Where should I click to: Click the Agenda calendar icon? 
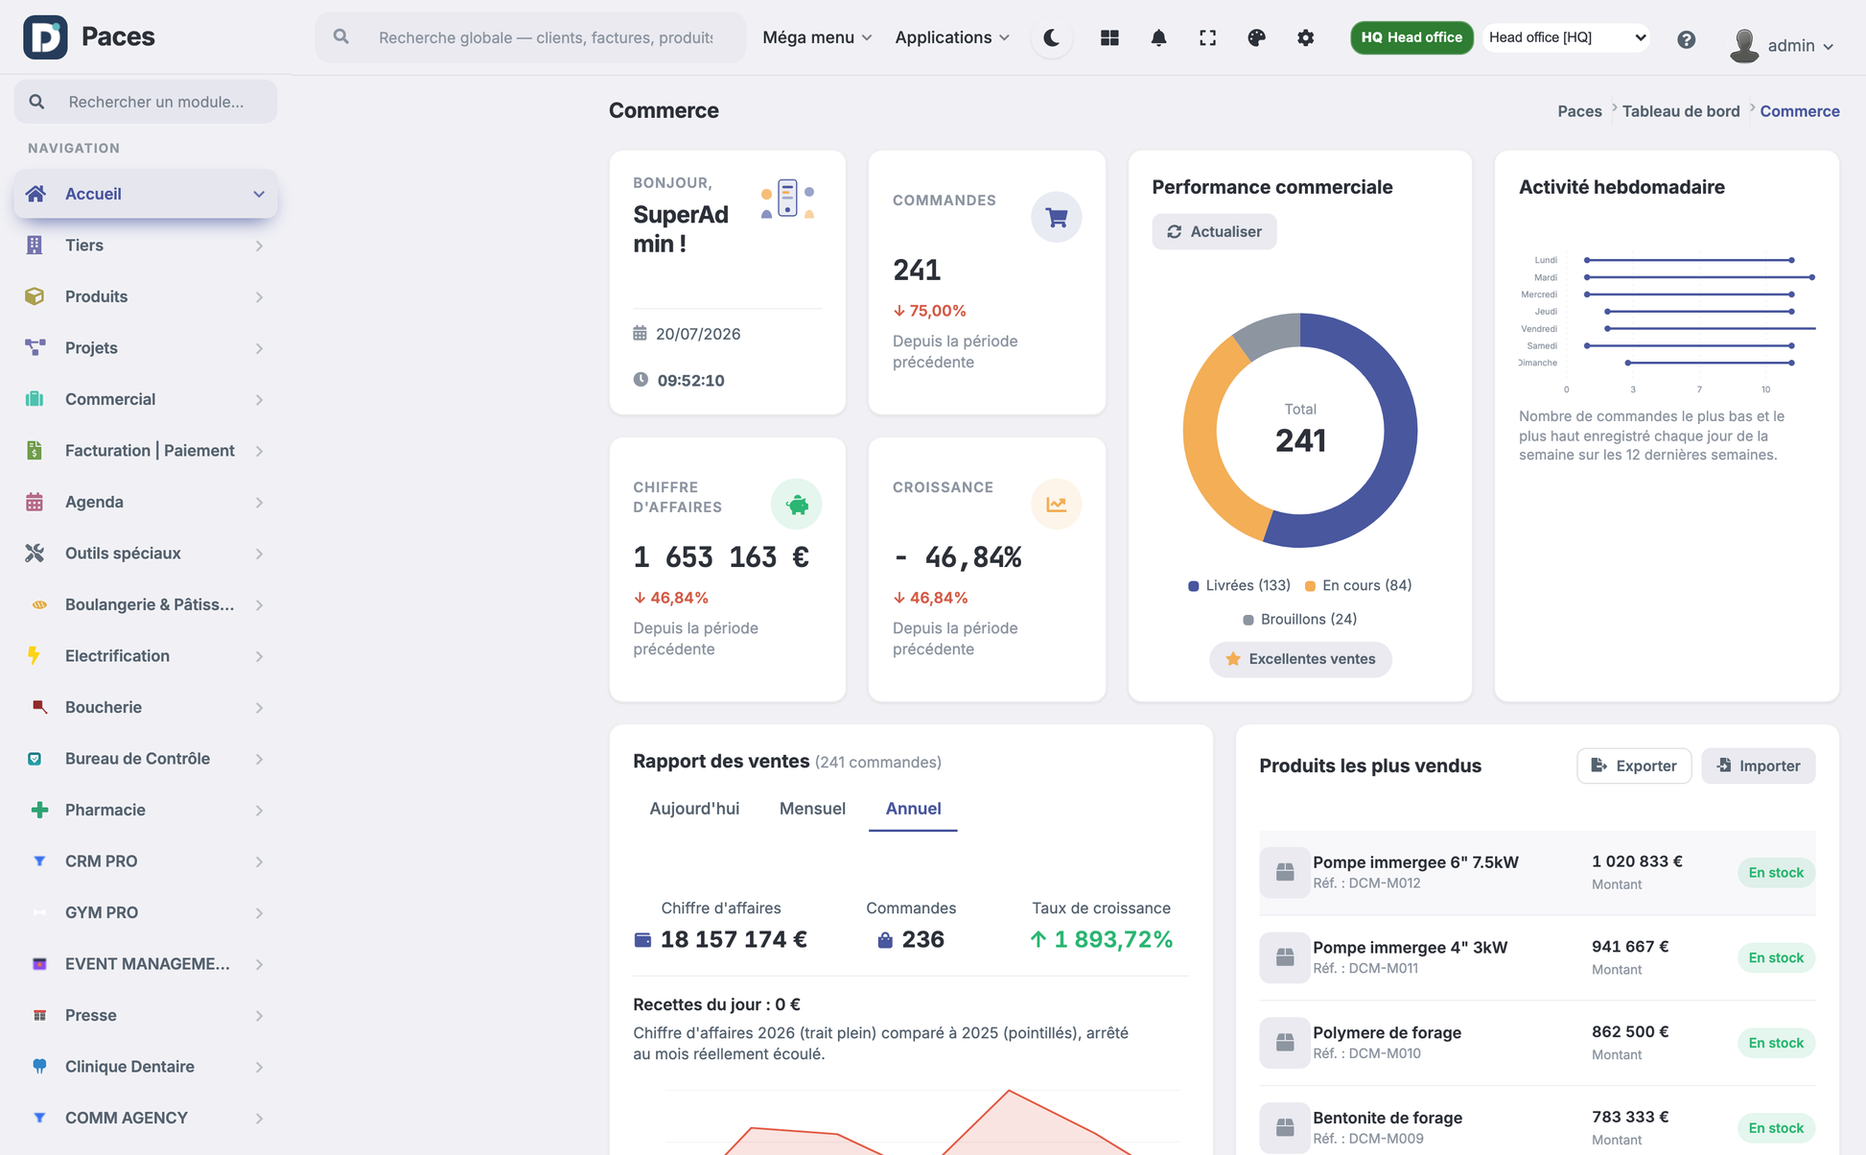(x=35, y=502)
